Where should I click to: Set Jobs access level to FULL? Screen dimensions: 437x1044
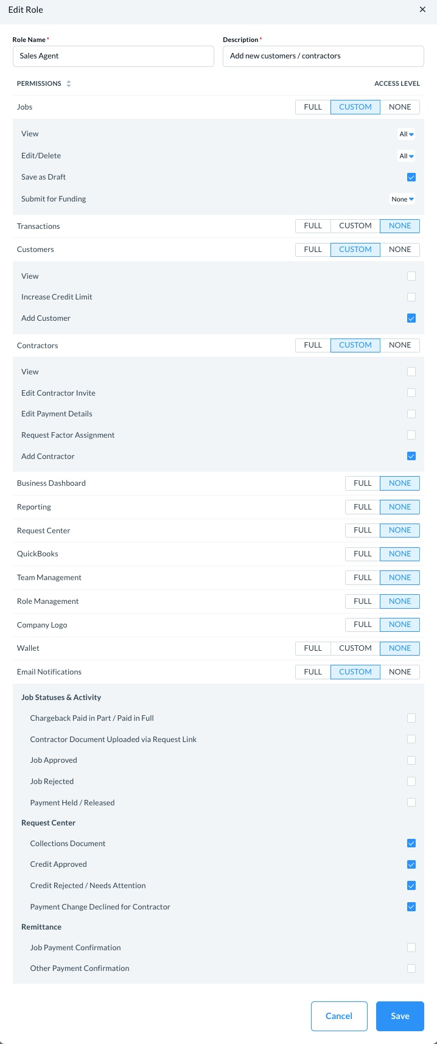coord(313,107)
